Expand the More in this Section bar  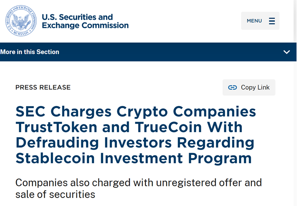[x=148, y=52]
